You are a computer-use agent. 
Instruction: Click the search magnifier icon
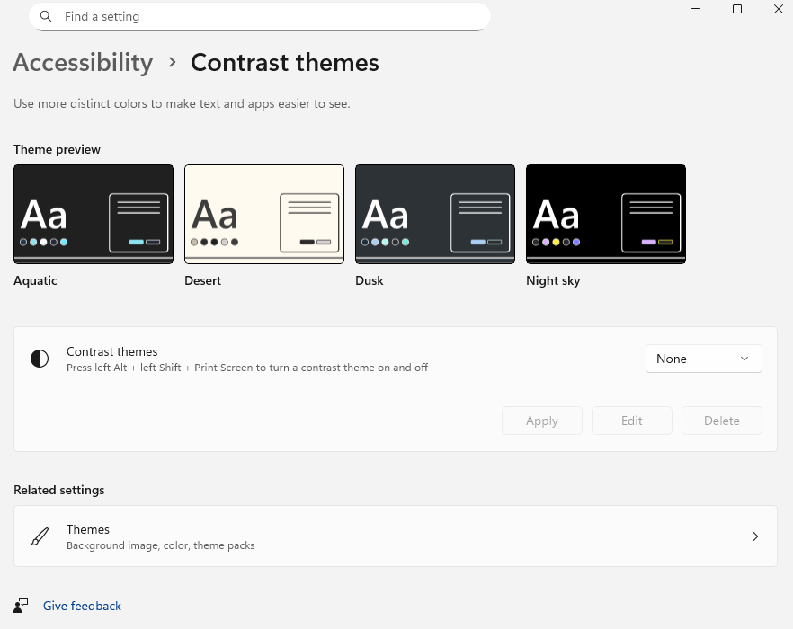pos(45,16)
